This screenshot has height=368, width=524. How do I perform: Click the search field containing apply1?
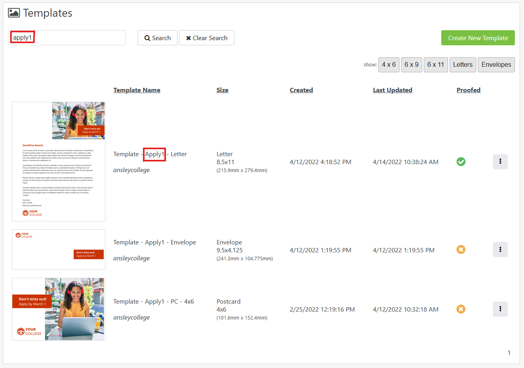67,38
